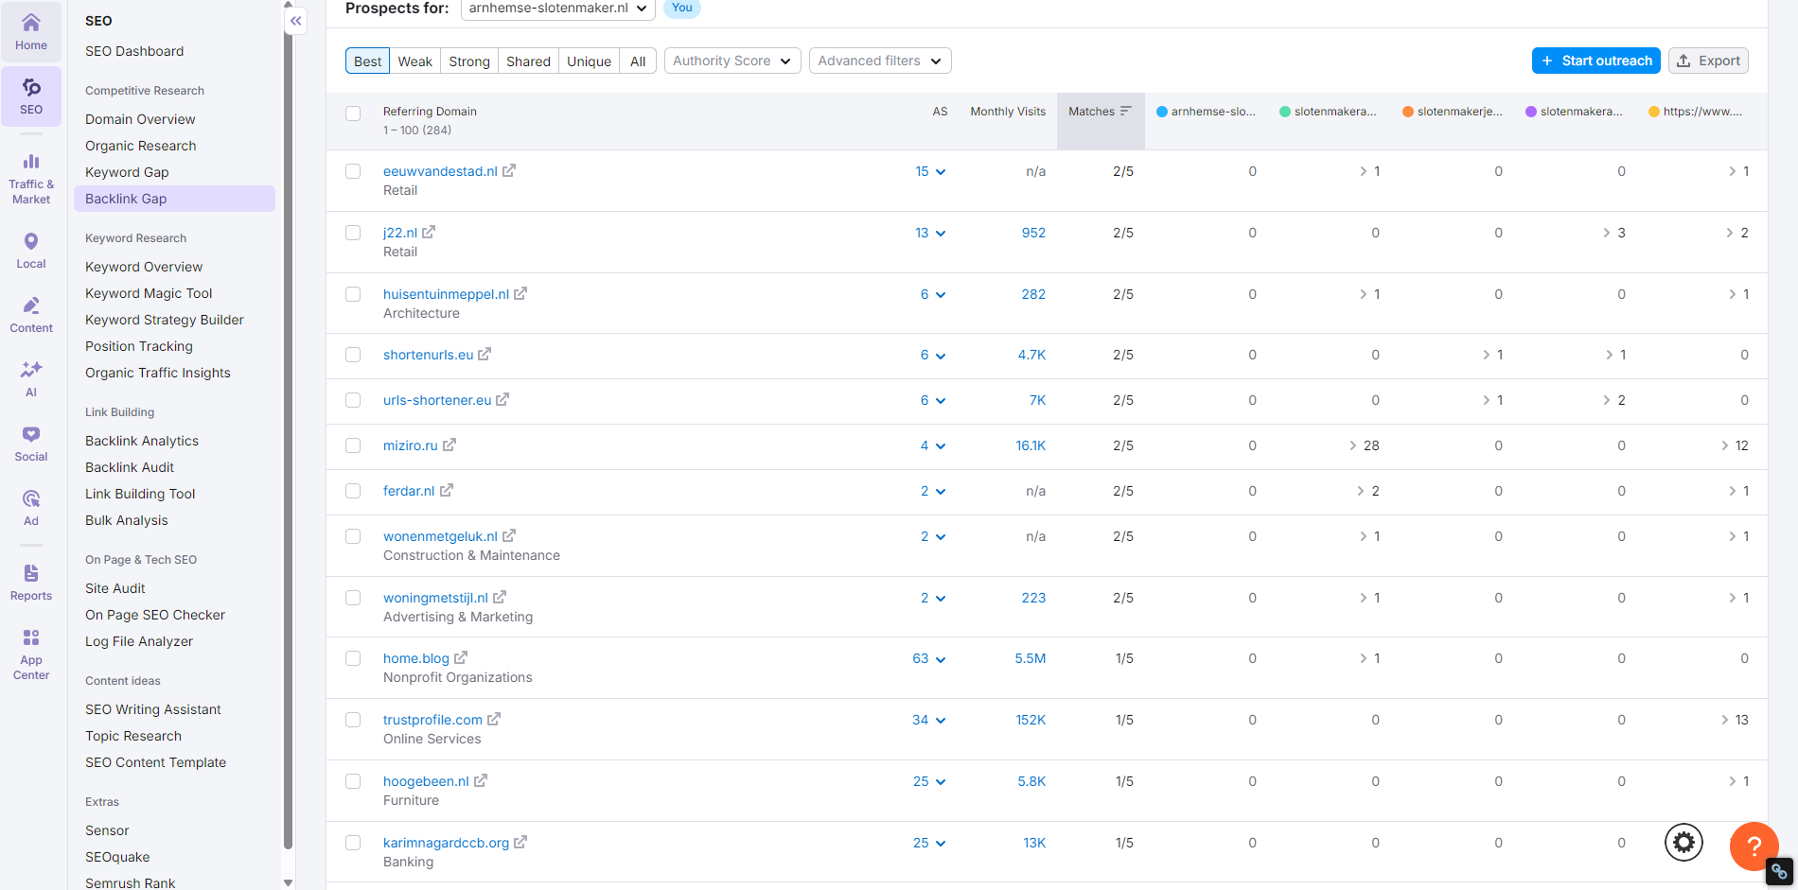Click the table settings gear icon
This screenshot has height=890, width=1798.
pyautogui.click(x=1683, y=842)
